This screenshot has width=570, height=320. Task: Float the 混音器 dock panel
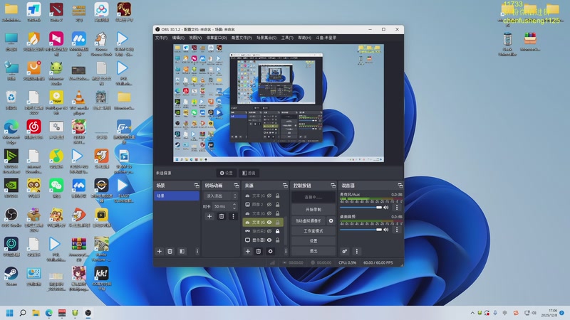pyautogui.click(x=400, y=186)
